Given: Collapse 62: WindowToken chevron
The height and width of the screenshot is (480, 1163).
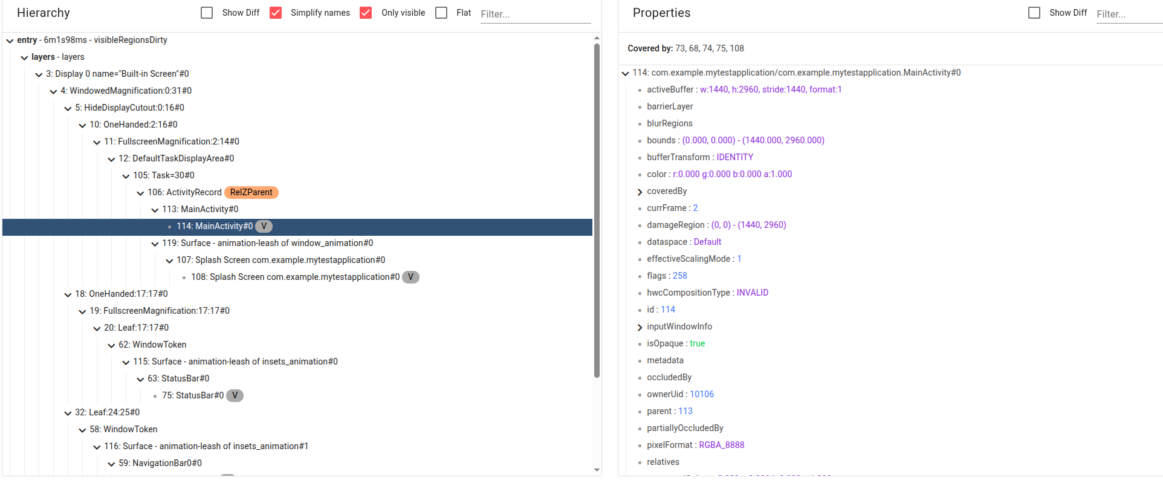Looking at the screenshot, I should coord(111,345).
